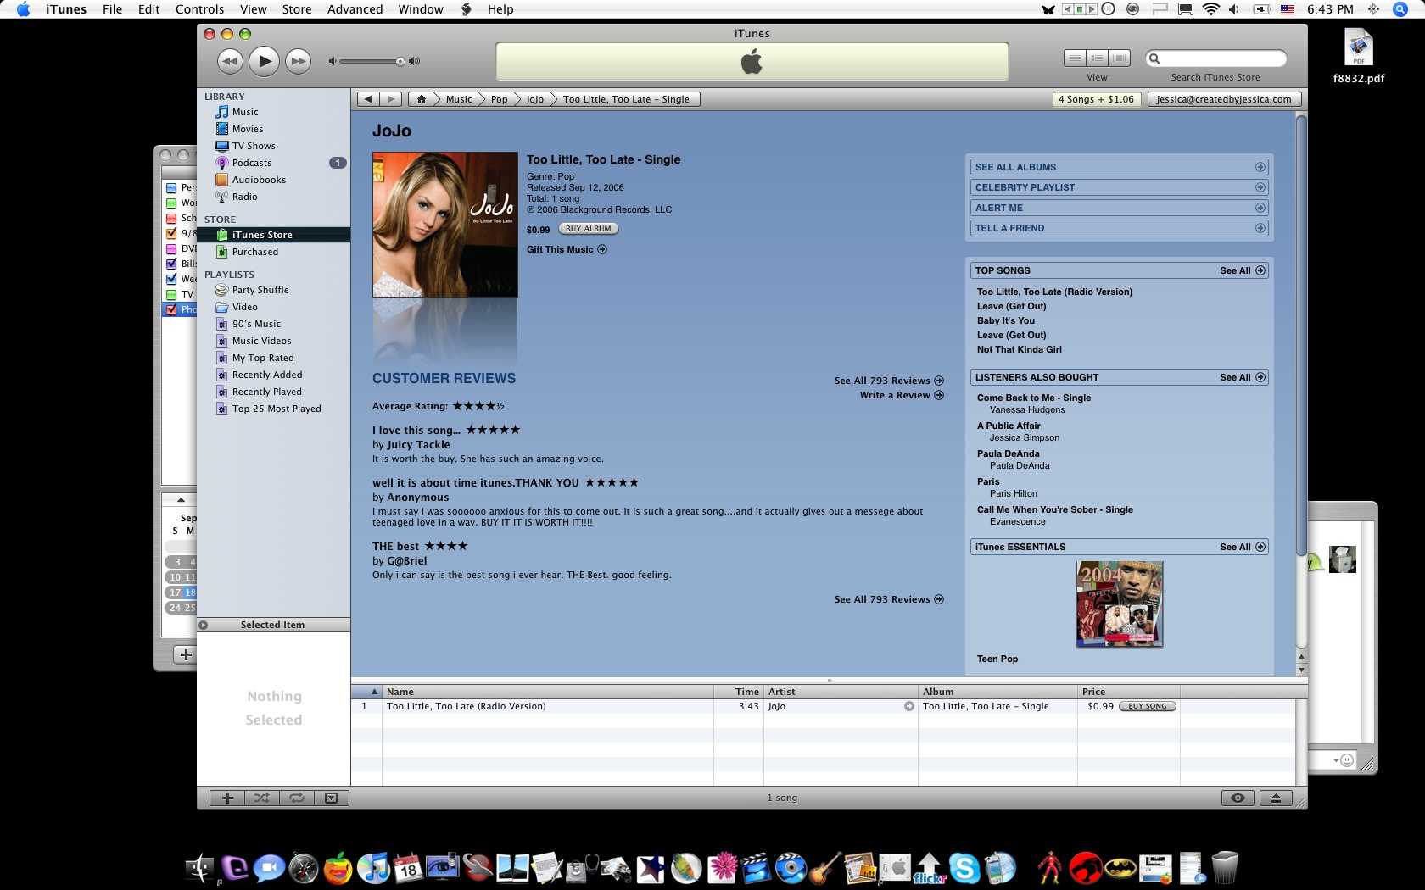The width and height of the screenshot is (1425, 890).
Task: Open the Controls menu
Action: (199, 9)
